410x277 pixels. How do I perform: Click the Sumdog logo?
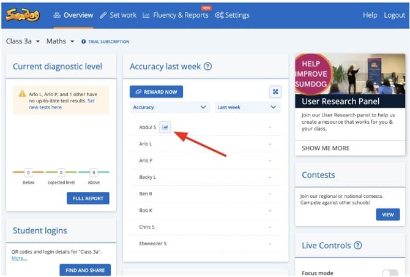(x=23, y=15)
